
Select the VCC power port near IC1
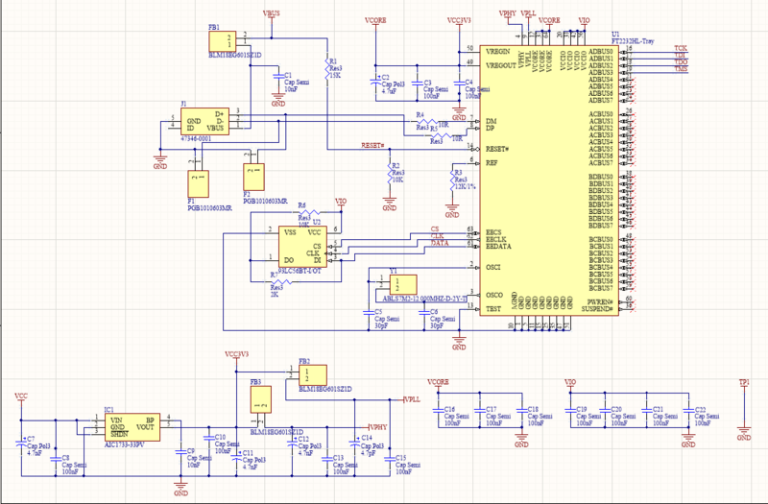click(x=21, y=396)
